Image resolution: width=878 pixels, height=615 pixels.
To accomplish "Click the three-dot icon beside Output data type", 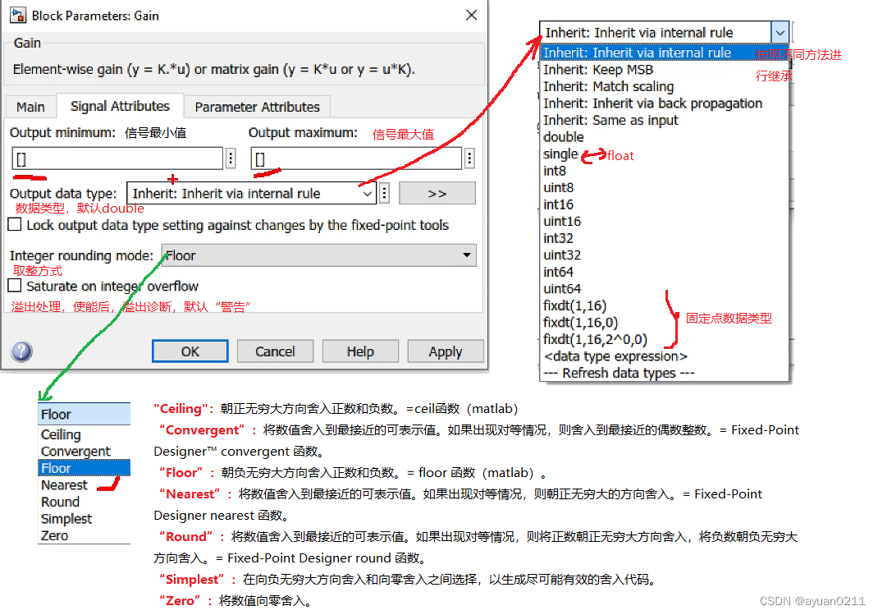I will [x=383, y=192].
